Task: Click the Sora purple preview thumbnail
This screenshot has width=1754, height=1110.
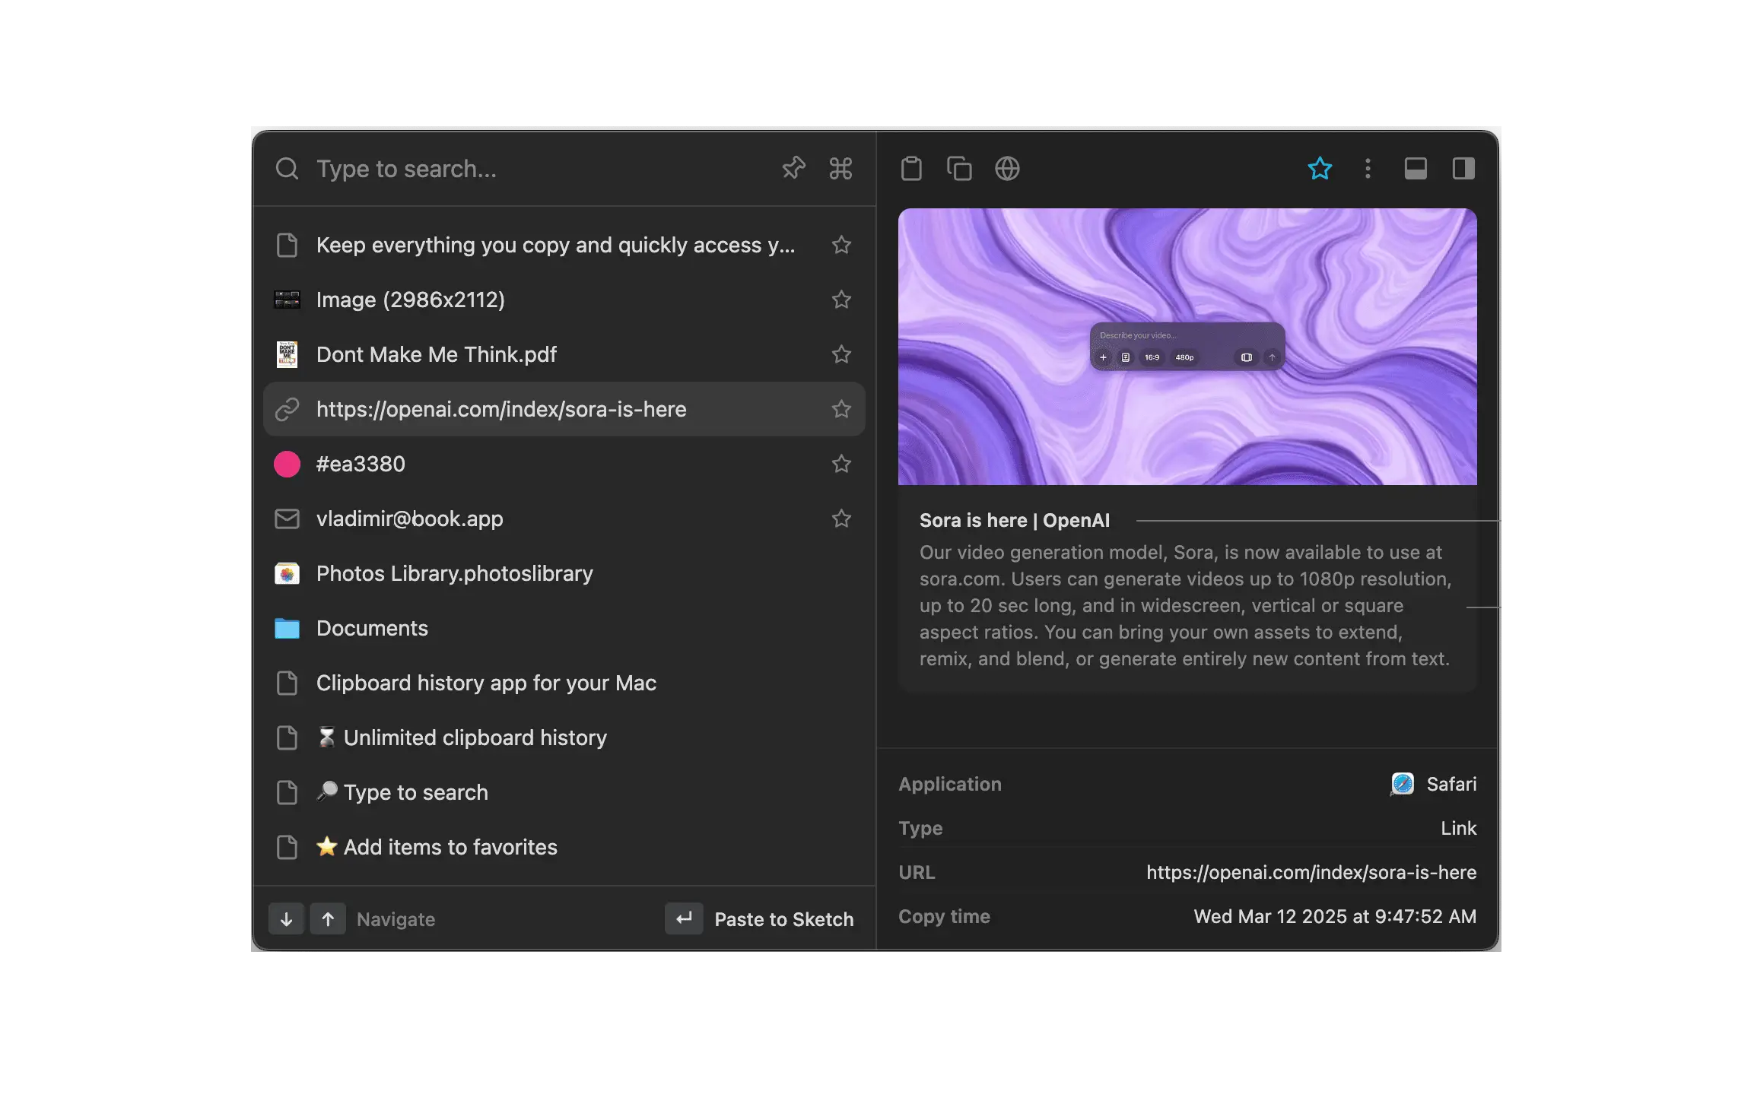Action: tap(1188, 347)
